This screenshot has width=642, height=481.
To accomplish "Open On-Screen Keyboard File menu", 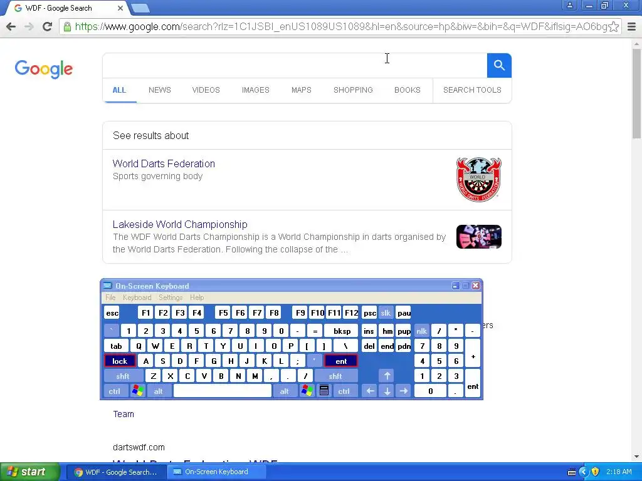I will 110,297.
